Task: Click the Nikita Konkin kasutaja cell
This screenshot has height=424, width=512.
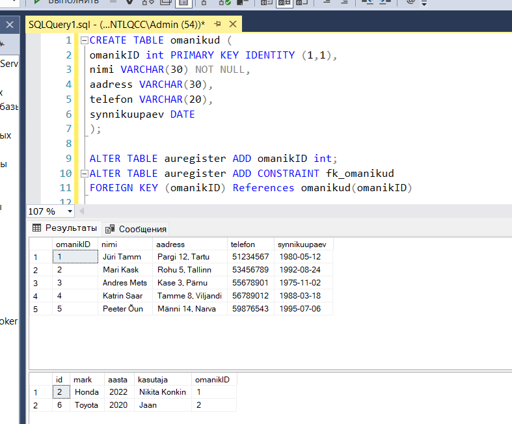Action: pyautogui.click(x=163, y=392)
